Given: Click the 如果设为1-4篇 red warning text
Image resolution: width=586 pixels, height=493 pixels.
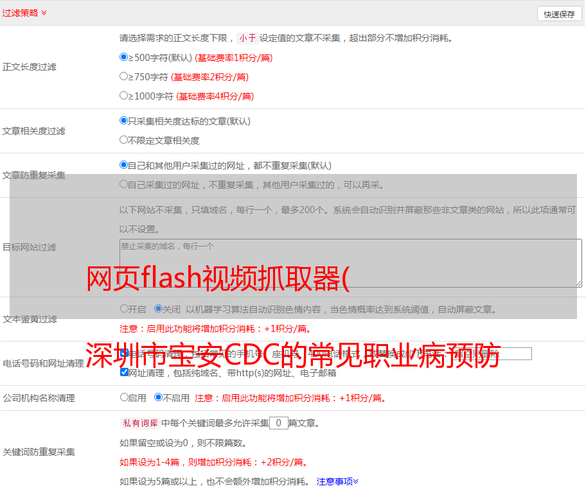Looking at the screenshot, I should pyautogui.click(x=213, y=462).
